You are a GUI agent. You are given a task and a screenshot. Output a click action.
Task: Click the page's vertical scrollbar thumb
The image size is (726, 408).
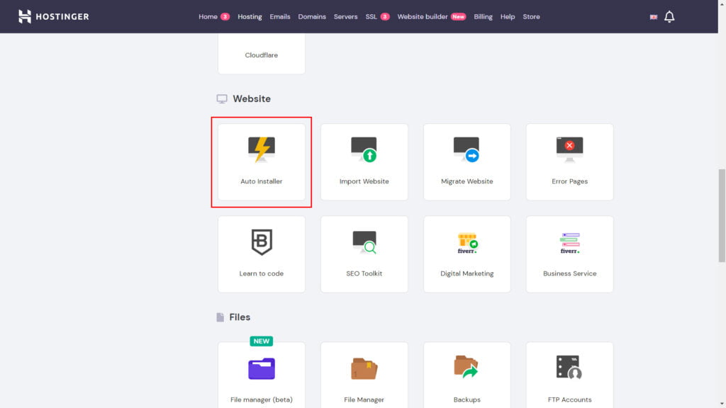[722, 215]
